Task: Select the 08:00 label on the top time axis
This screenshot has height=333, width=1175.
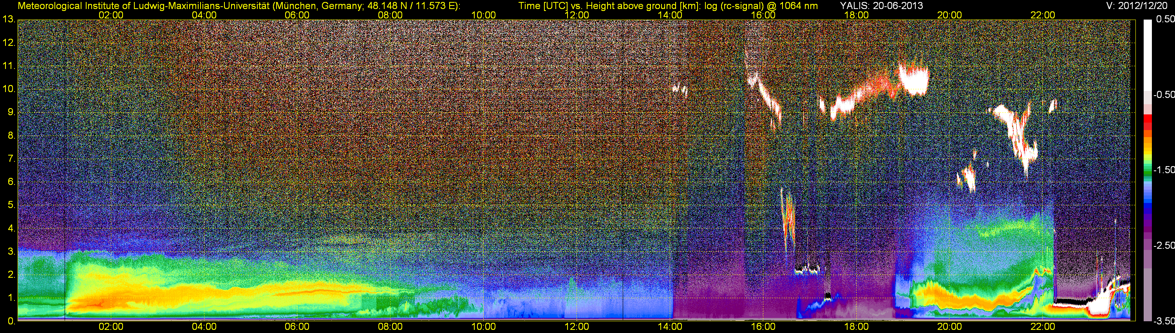Action: click(x=390, y=15)
